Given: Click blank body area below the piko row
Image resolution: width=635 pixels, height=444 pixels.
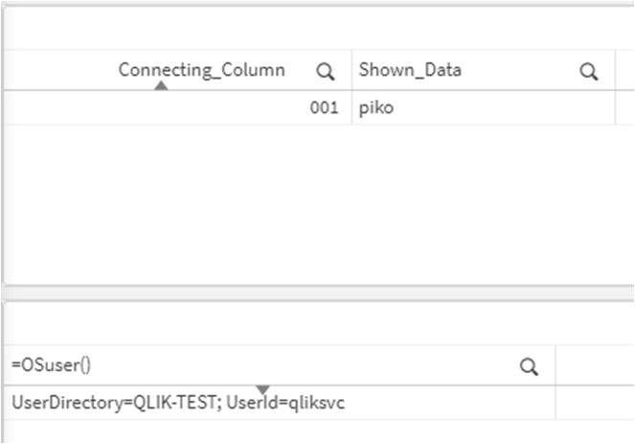Looking at the screenshot, I should pos(319,204).
